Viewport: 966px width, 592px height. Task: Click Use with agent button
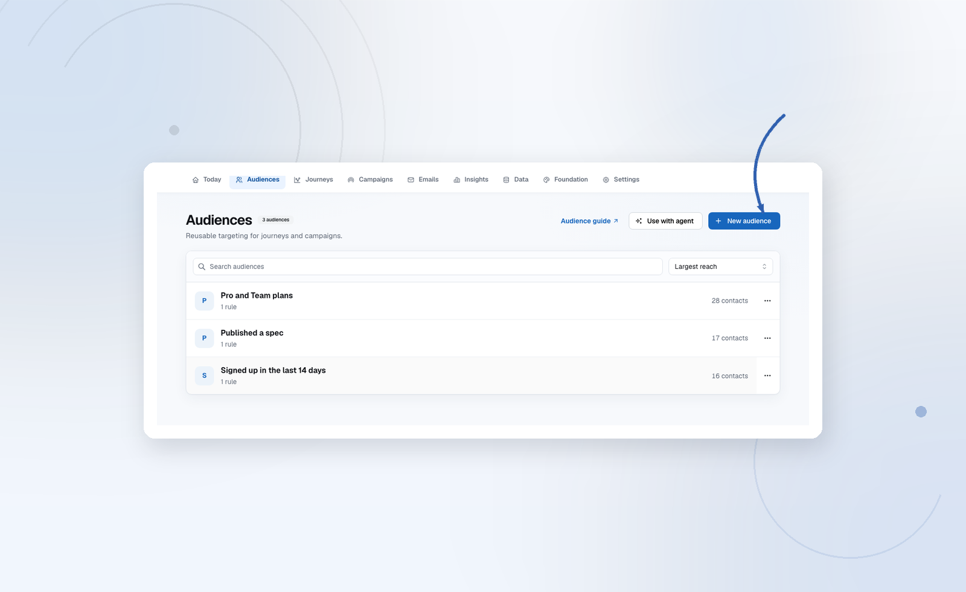click(x=665, y=221)
